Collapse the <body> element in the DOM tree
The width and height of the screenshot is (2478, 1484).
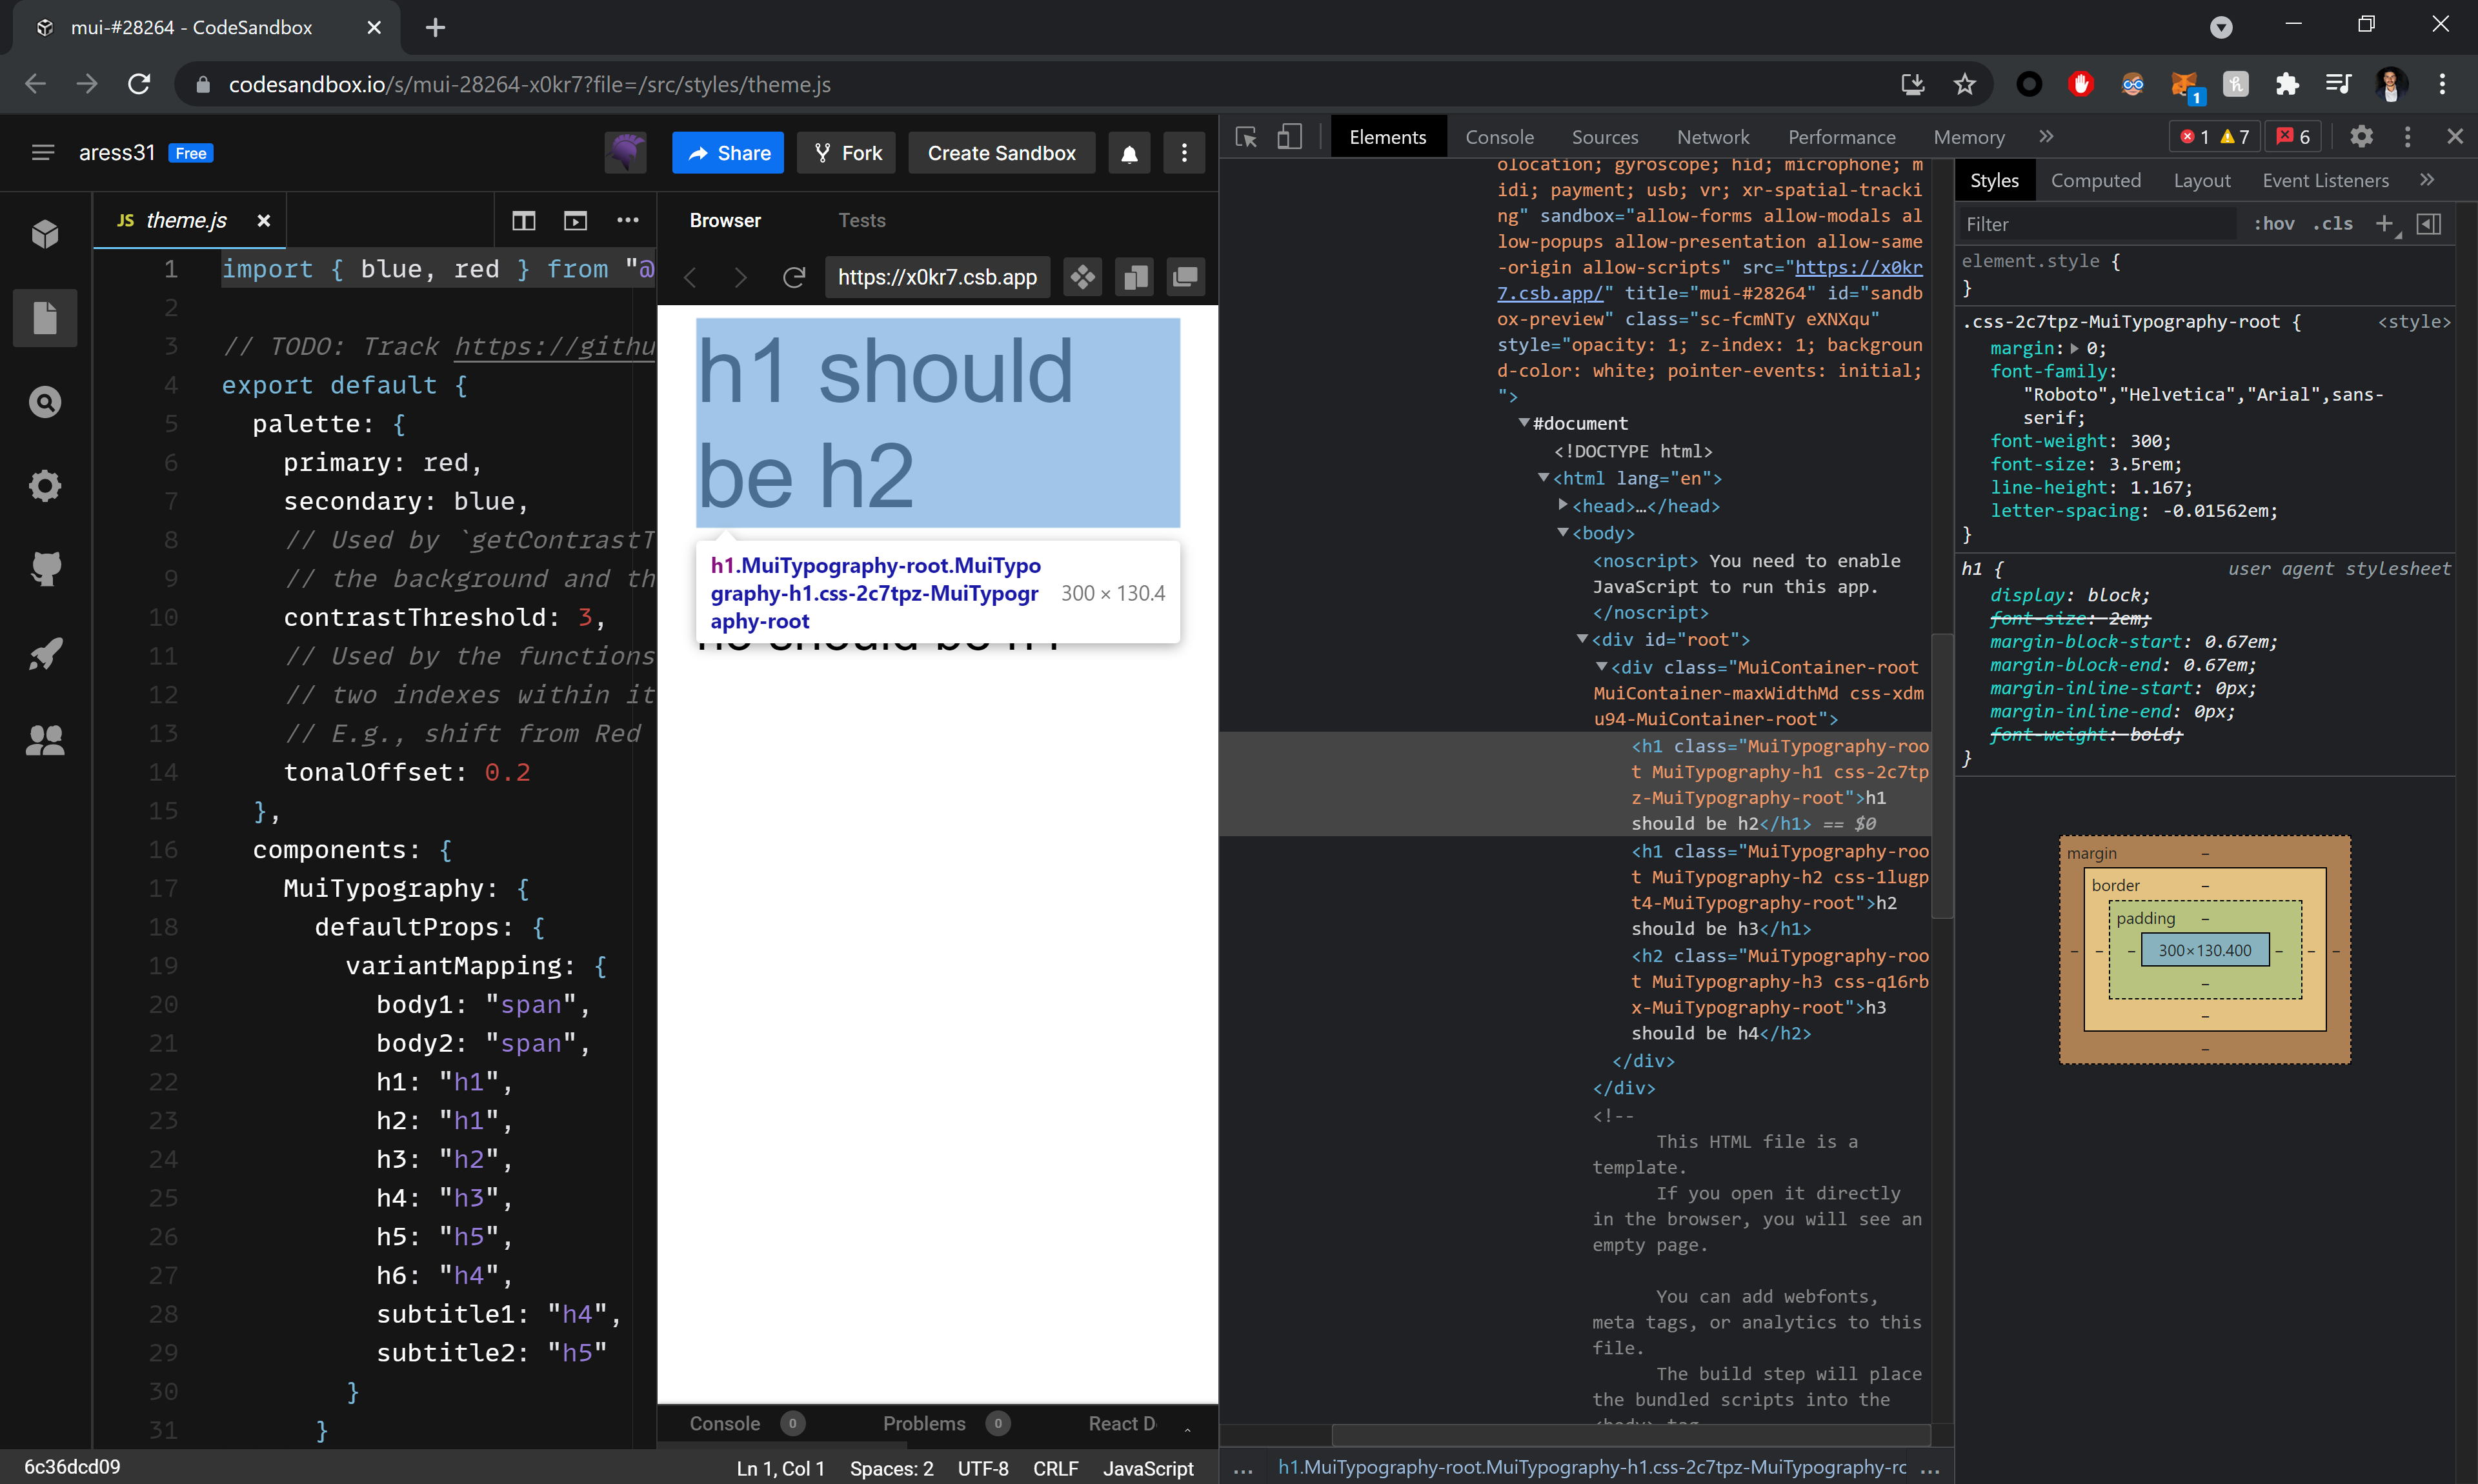click(x=1564, y=533)
